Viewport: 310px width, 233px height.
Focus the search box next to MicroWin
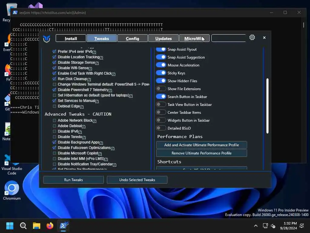(229, 38)
